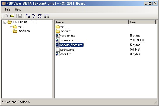This screenshot has height=106, width=159.
Task: Click the 258.09 KB size value
Action: tap(137, 40)
